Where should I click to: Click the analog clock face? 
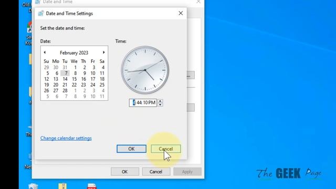point(145,70)
